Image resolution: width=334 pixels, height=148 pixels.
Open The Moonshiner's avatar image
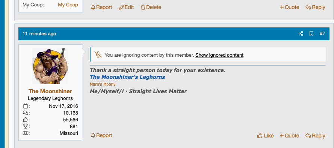[x=50, y=66]
